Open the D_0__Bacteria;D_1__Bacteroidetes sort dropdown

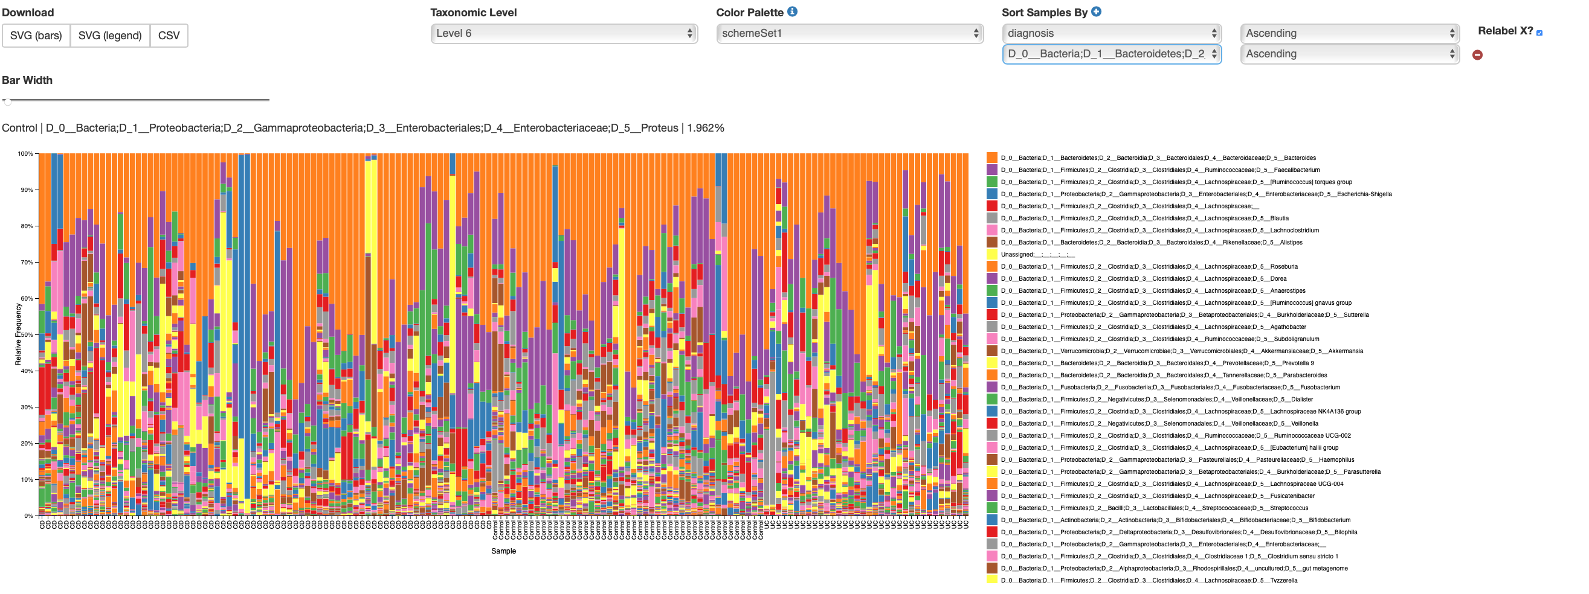pos(1112,54)
